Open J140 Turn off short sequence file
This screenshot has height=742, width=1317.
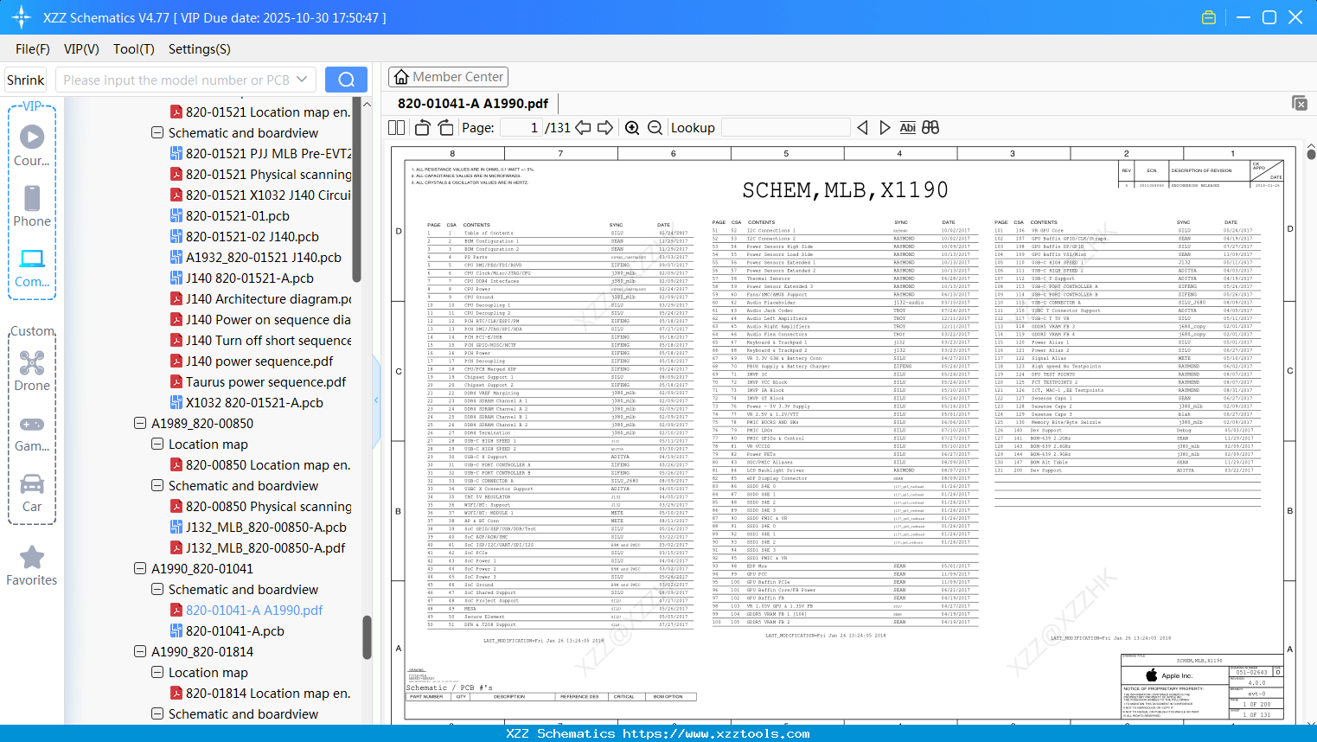coord(269,341)
